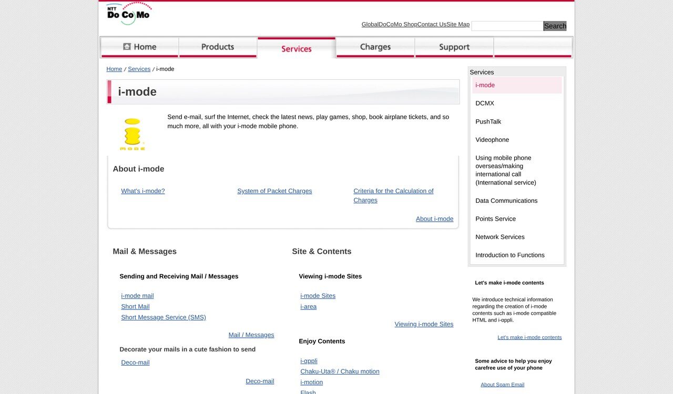Open Short Message Service (SMS) link

(x=164, y=317)
